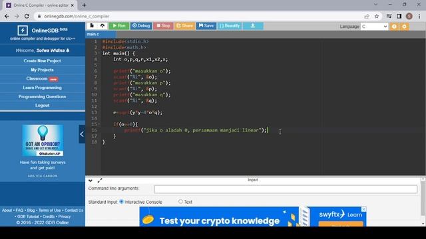Toggle the browser side panel icon
The height and width of the screenshot is (239, 426).
pyautogui.click(x=399, y=16)
